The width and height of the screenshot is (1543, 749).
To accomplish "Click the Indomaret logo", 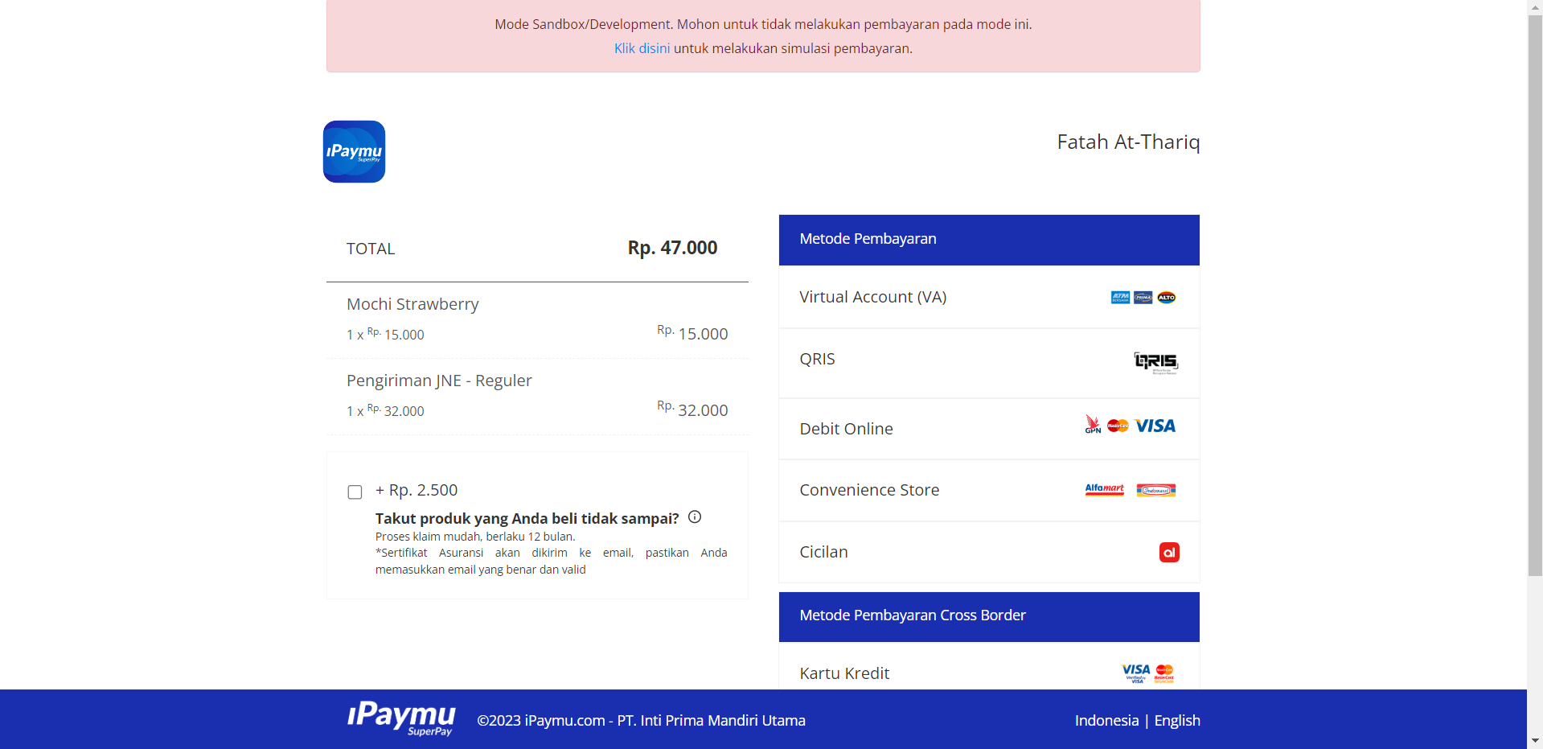I will (x=1155, y=490).
